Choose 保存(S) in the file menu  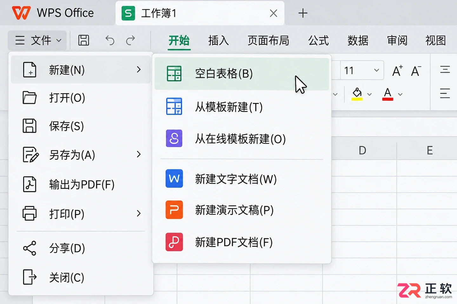(x=81, y=126)
